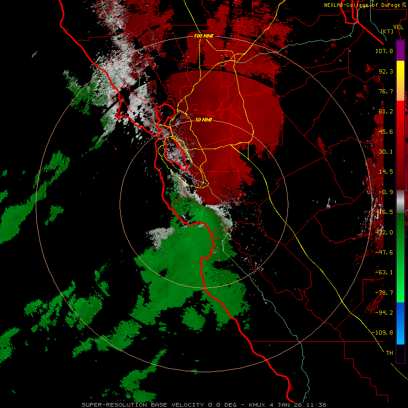This screenshot has width=408, height=408.
Task: Click the 45.6 scale value
Action: click(386, 131)
